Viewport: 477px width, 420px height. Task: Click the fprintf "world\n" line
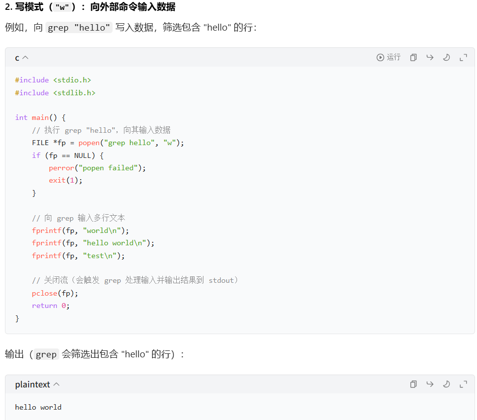pos(80,230)
